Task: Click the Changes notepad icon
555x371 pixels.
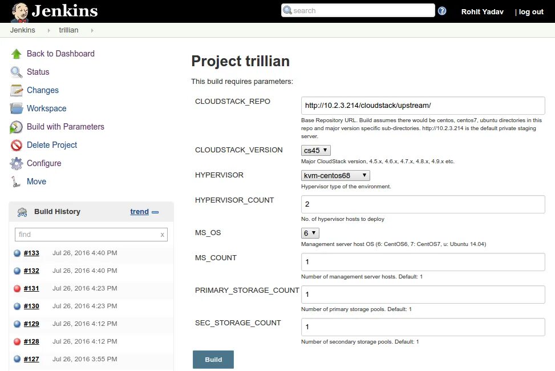Action: point(17,90)
